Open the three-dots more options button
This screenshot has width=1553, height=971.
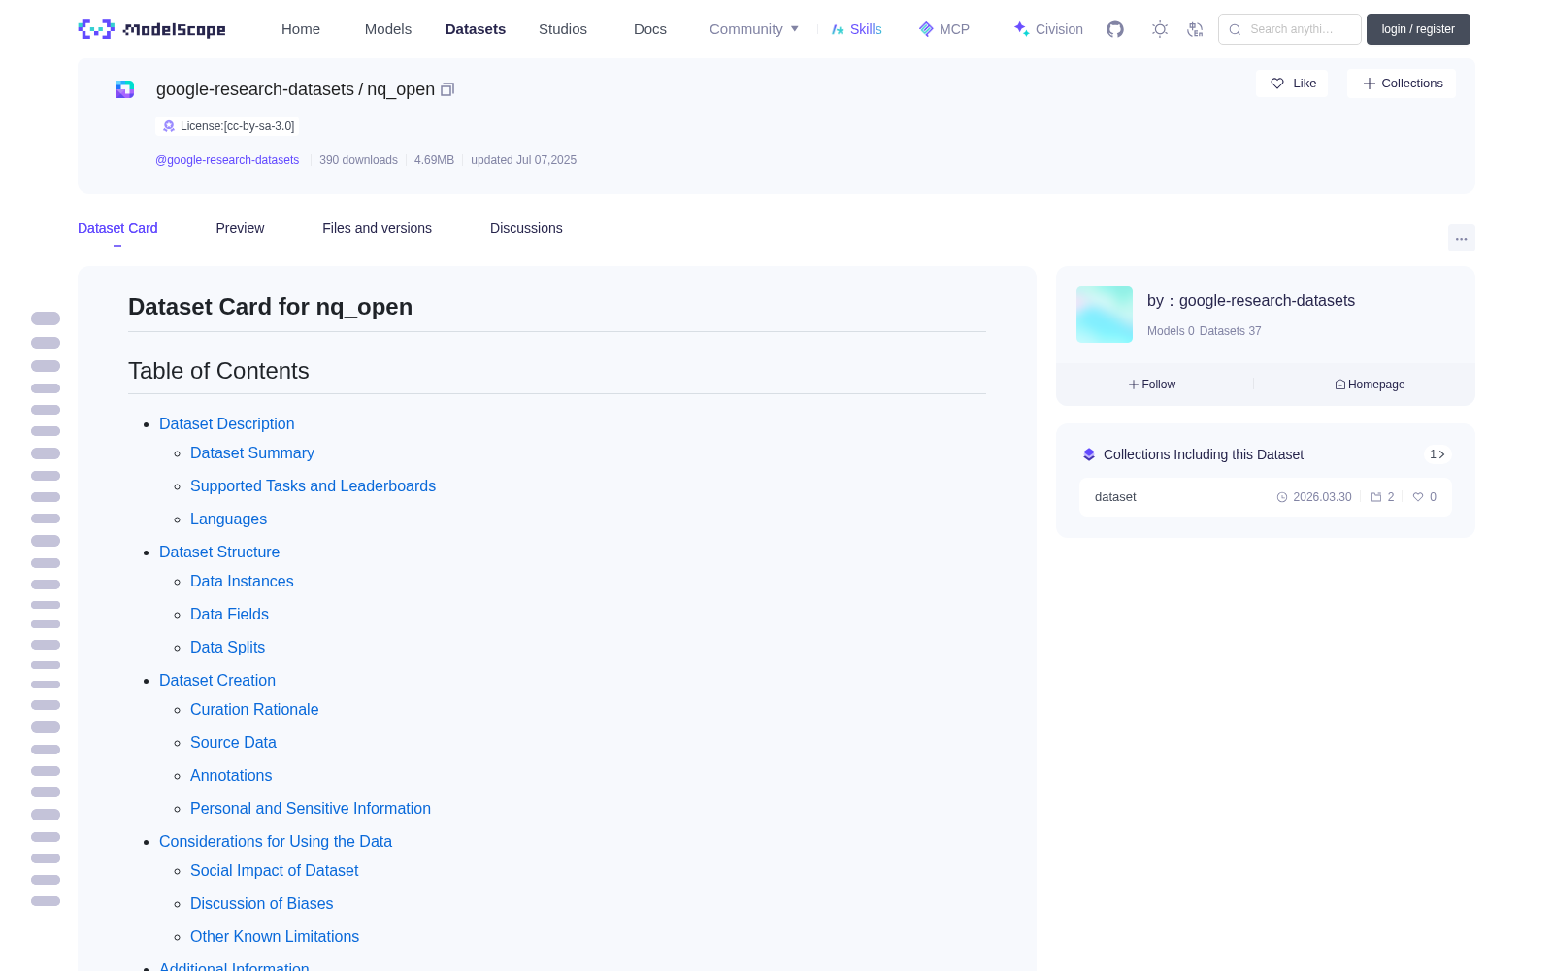click(x=1461, y=238)
